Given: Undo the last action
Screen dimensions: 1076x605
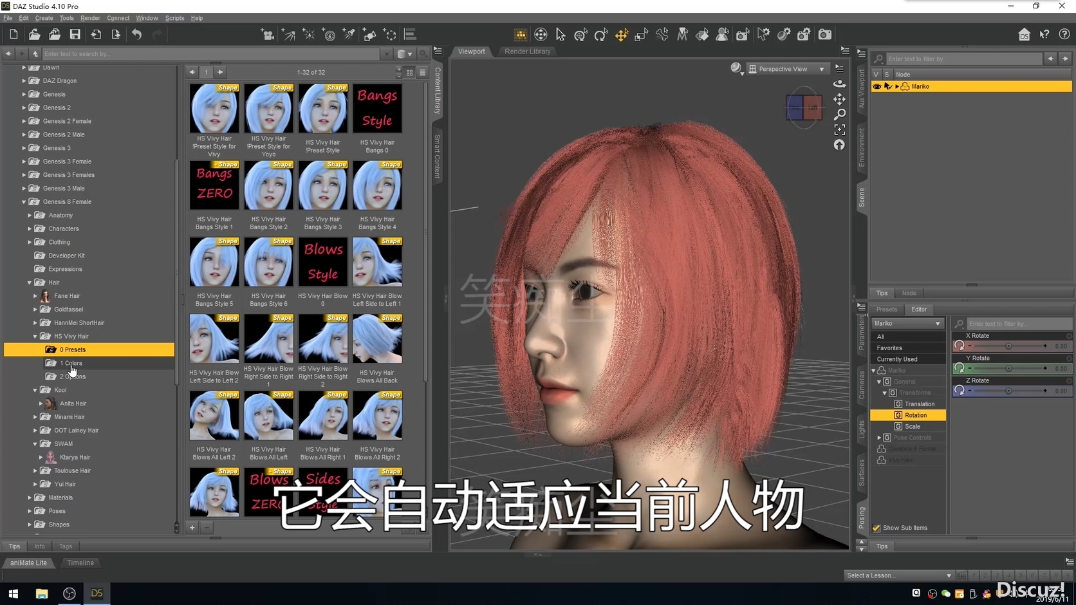Looking at the screenshot, I should (136, 35).
